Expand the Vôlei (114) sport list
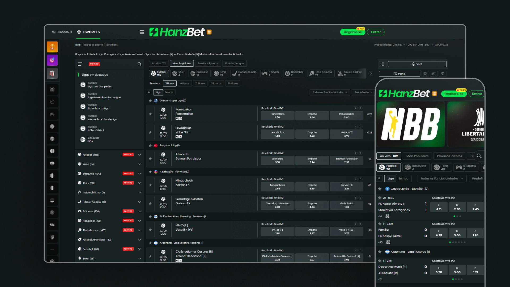The width and height of the screenshot is (510, 287). click(x=139, y=164)
